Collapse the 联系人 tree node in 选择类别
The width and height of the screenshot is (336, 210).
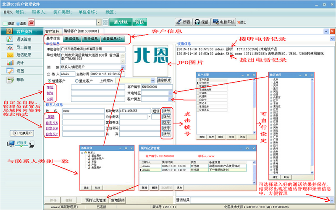82,153
